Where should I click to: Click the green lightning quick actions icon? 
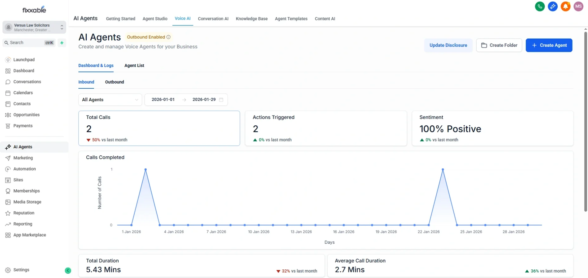point(62,43)
